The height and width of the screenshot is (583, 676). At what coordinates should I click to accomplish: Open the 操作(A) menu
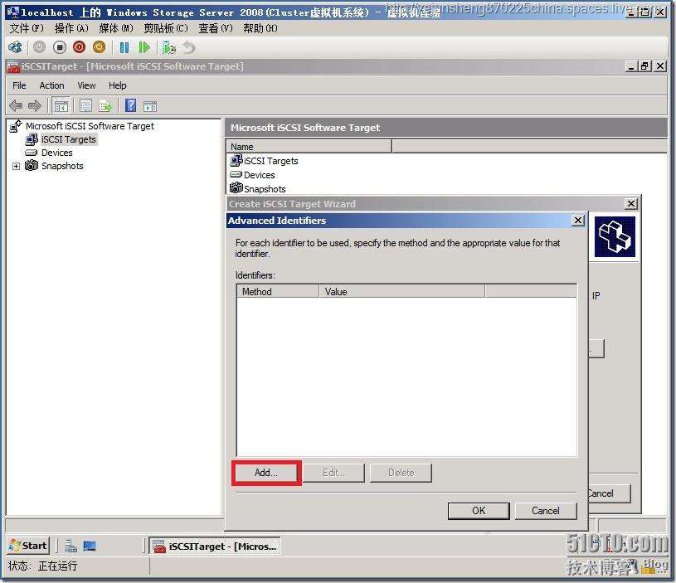click(x=71, y=28)
